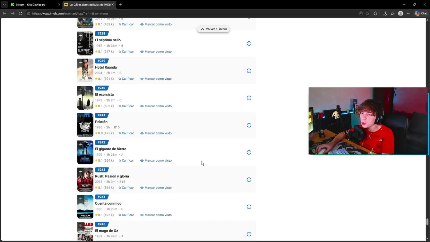Screen dimensions: 430x242
Task: Mark Pelotón as seen
Action: tap(156, 133)
